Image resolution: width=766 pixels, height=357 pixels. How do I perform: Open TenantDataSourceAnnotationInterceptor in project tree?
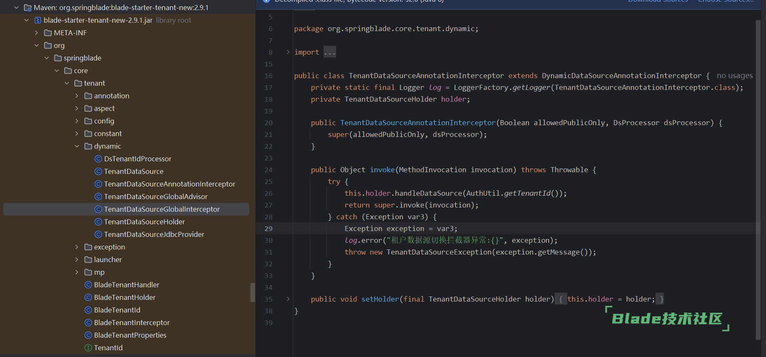tap(170, 184)
